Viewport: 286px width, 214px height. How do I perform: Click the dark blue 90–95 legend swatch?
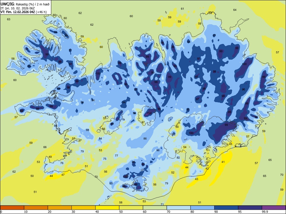[x=226, y=208]
